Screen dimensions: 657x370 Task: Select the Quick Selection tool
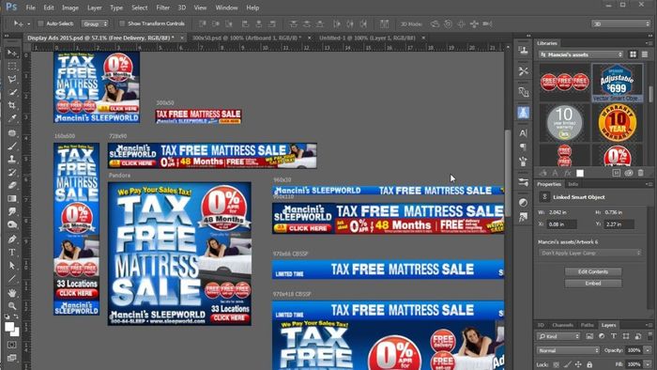click(x=11, y=92)
